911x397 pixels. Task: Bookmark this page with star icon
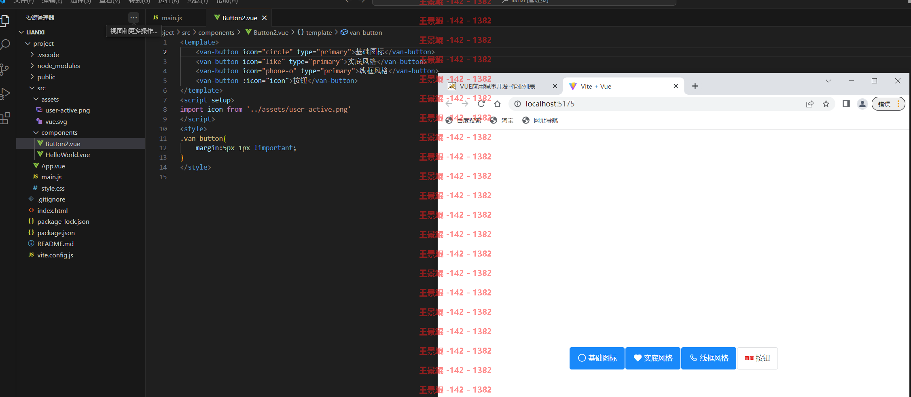tap(826, 104)
